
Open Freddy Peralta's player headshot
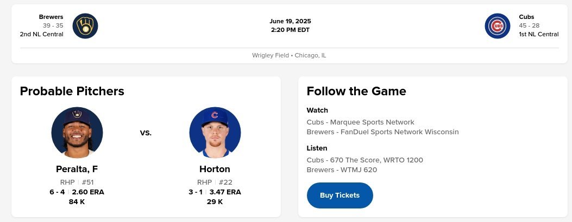(77, 133)
